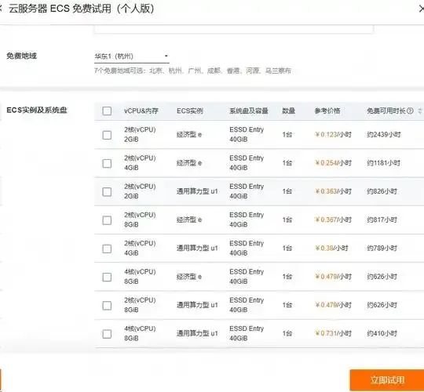The width and height of the screenshot is (424, 392).
Task: Close the ECS 免费试用 dialog
Action: tap(422, 9)
